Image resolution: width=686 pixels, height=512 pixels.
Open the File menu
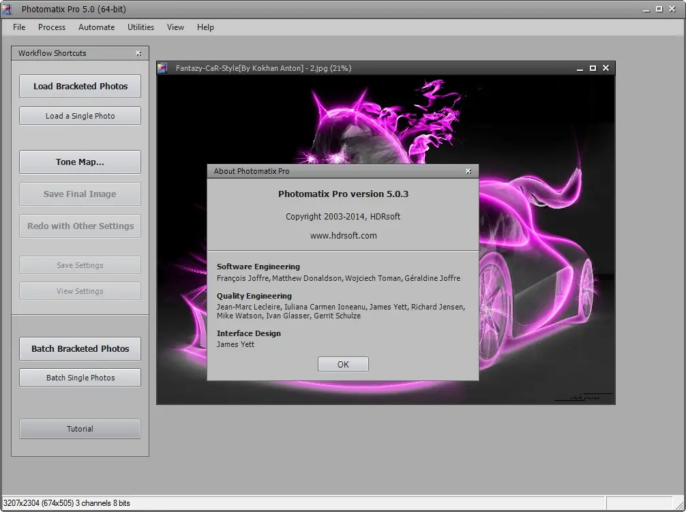click(19, 27)
